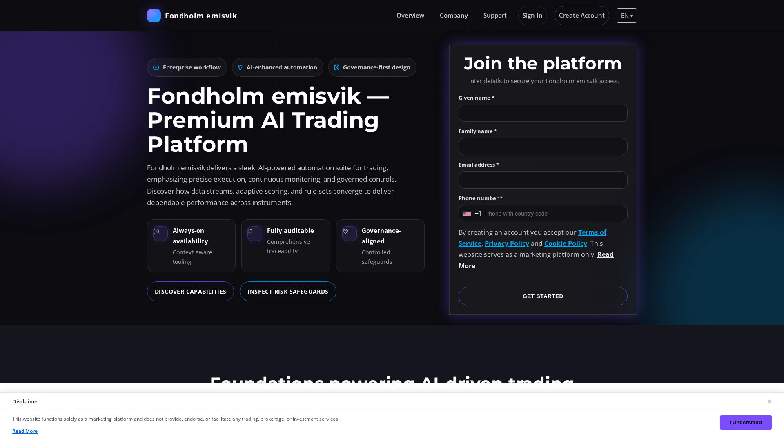
Task: Click Discover Capabilities button
Action: coord(190,291)
